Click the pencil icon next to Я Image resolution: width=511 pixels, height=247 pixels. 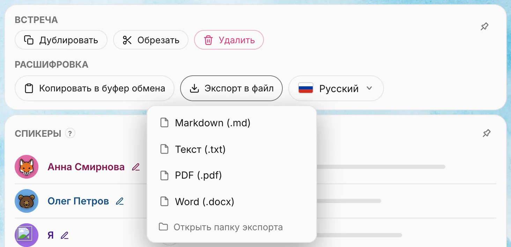click(64, 235)
